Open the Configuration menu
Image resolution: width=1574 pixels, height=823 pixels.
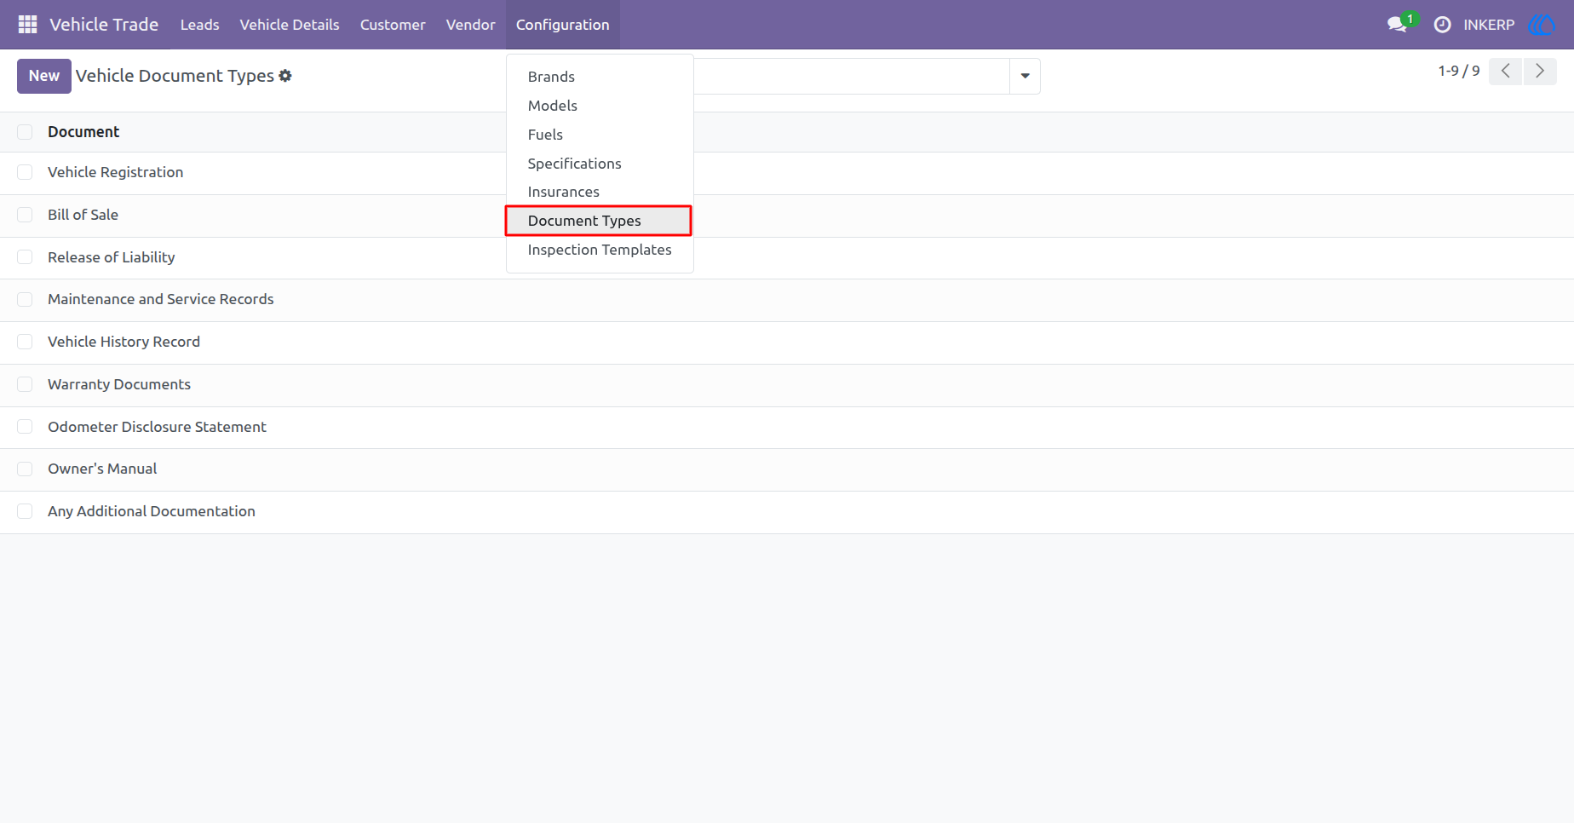(x=563, y=25)
